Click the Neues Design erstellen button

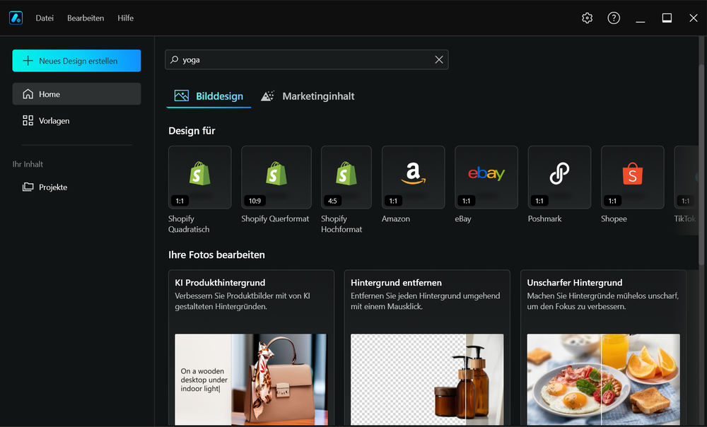pyautogui.click(x=76, y=61)
